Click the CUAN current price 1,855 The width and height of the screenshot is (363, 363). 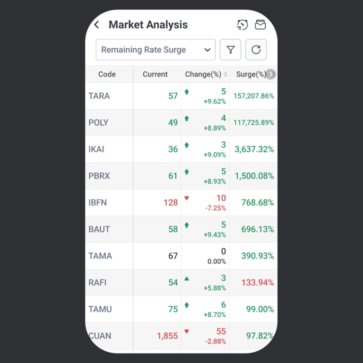tap(167, 336)
